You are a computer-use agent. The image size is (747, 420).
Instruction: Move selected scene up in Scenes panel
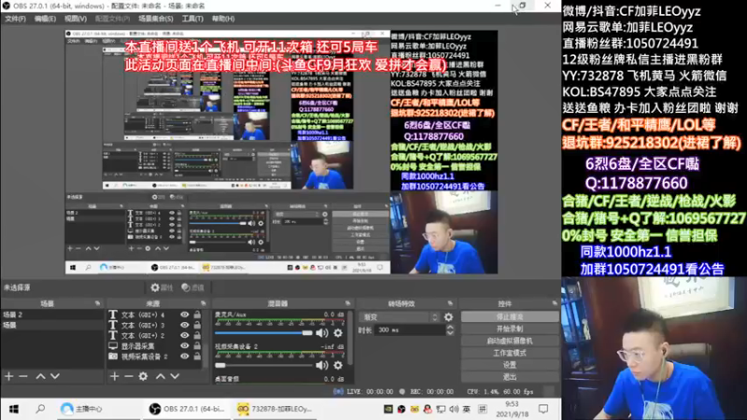coord(40,377)
